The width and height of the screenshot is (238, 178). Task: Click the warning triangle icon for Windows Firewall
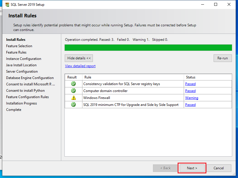pyautogui.click(x=73, y=98)
